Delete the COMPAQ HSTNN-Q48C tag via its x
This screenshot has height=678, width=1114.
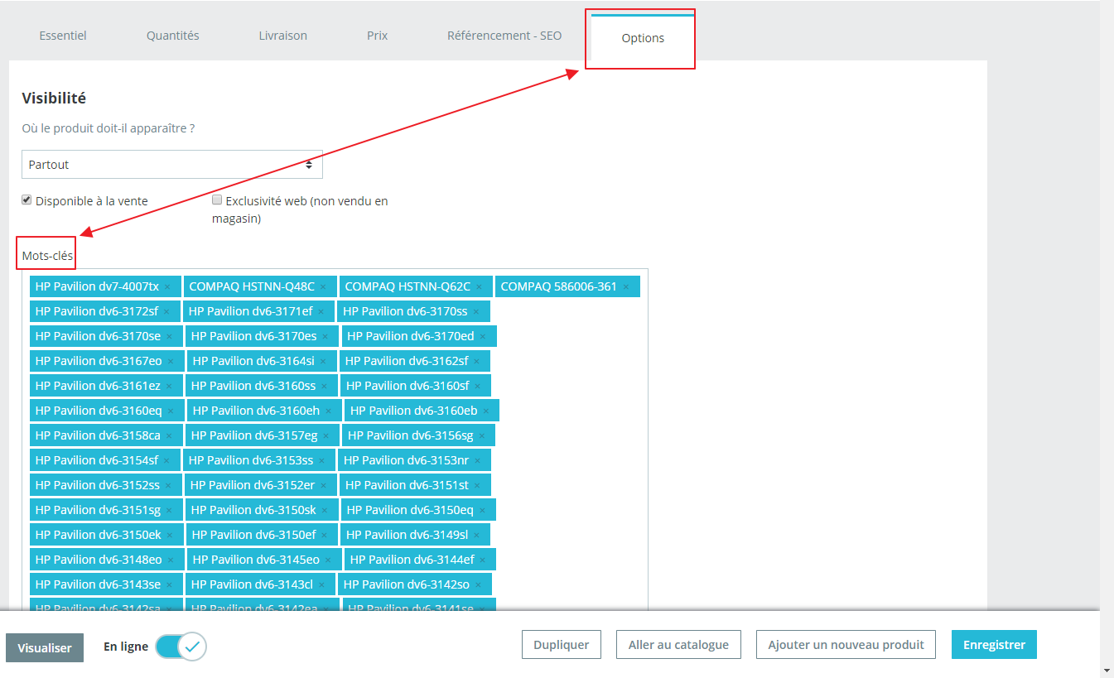(x=323, y=287)
